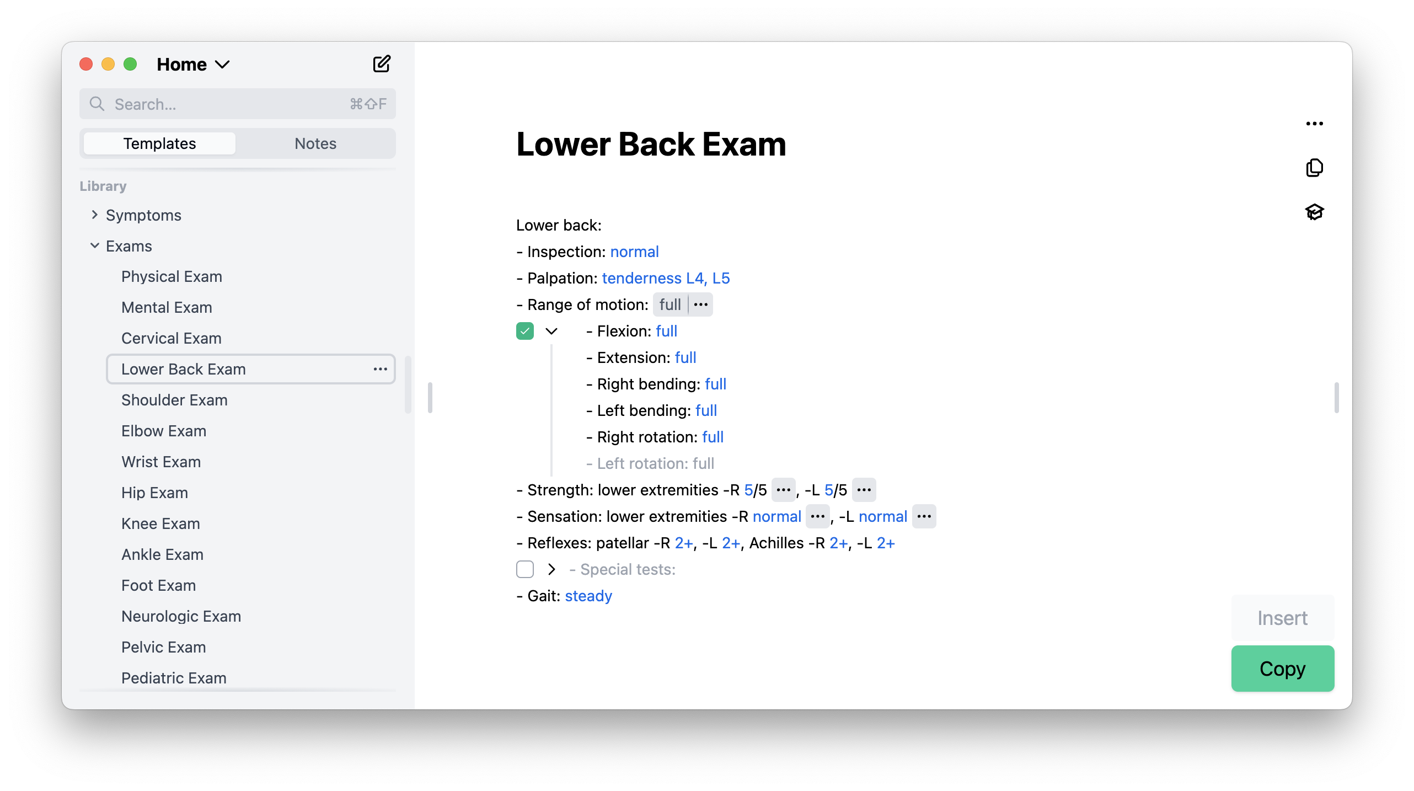Enable the Special tests checkbox
Viewport: 1414px width, 791px height.
tap(524, 569)
